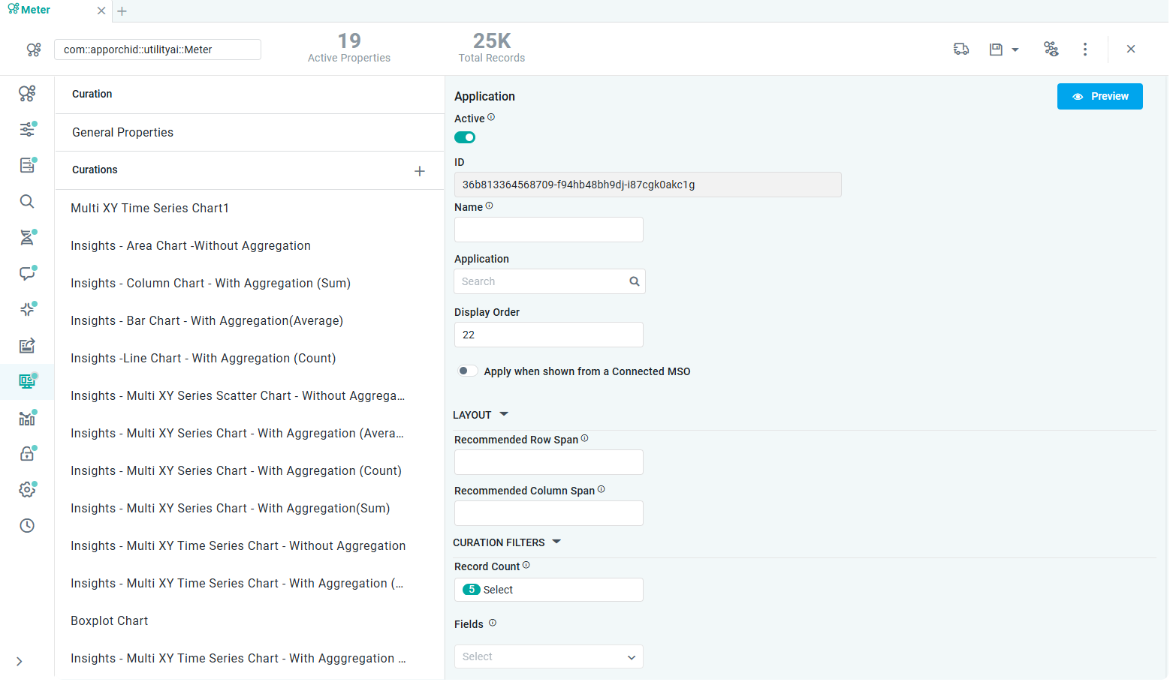Screen dimensions: 1170x682
Task: Click the sliders filter icon in sidebar
Action: (x=27, y=130)
